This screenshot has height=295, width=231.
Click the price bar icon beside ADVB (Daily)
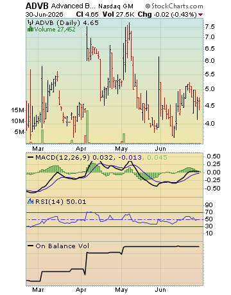(31, 22)
